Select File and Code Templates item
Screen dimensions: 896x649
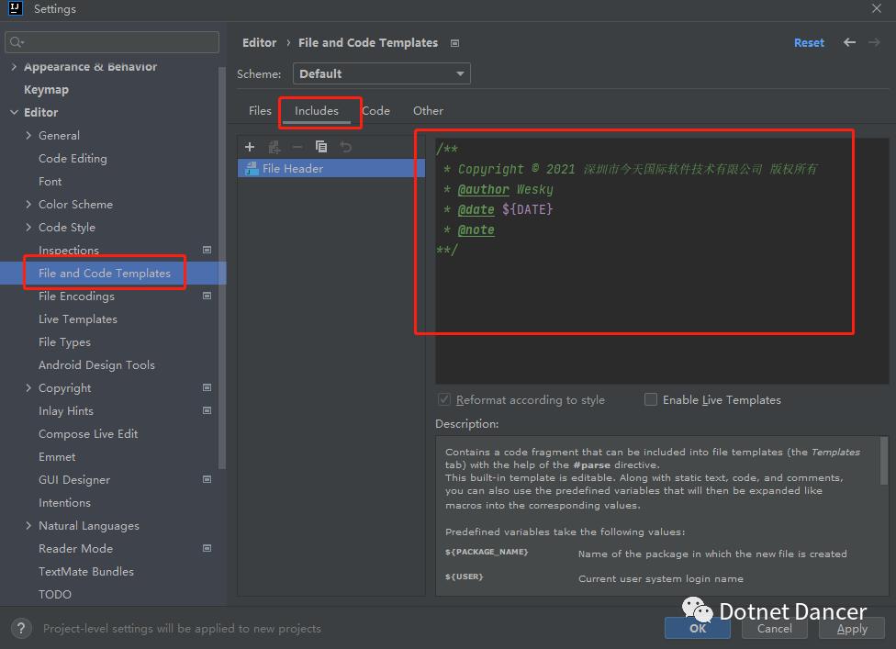[105, 273]
